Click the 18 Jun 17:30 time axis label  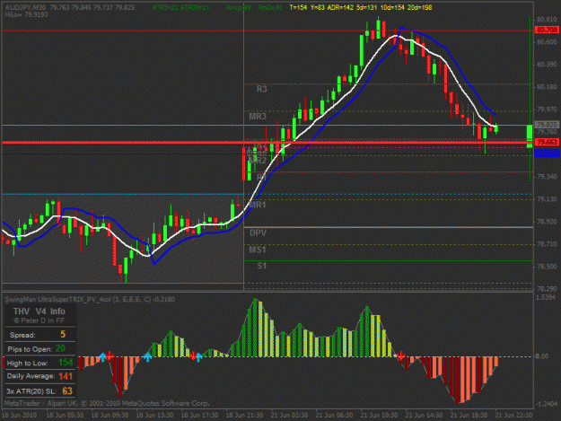point(199,416)
